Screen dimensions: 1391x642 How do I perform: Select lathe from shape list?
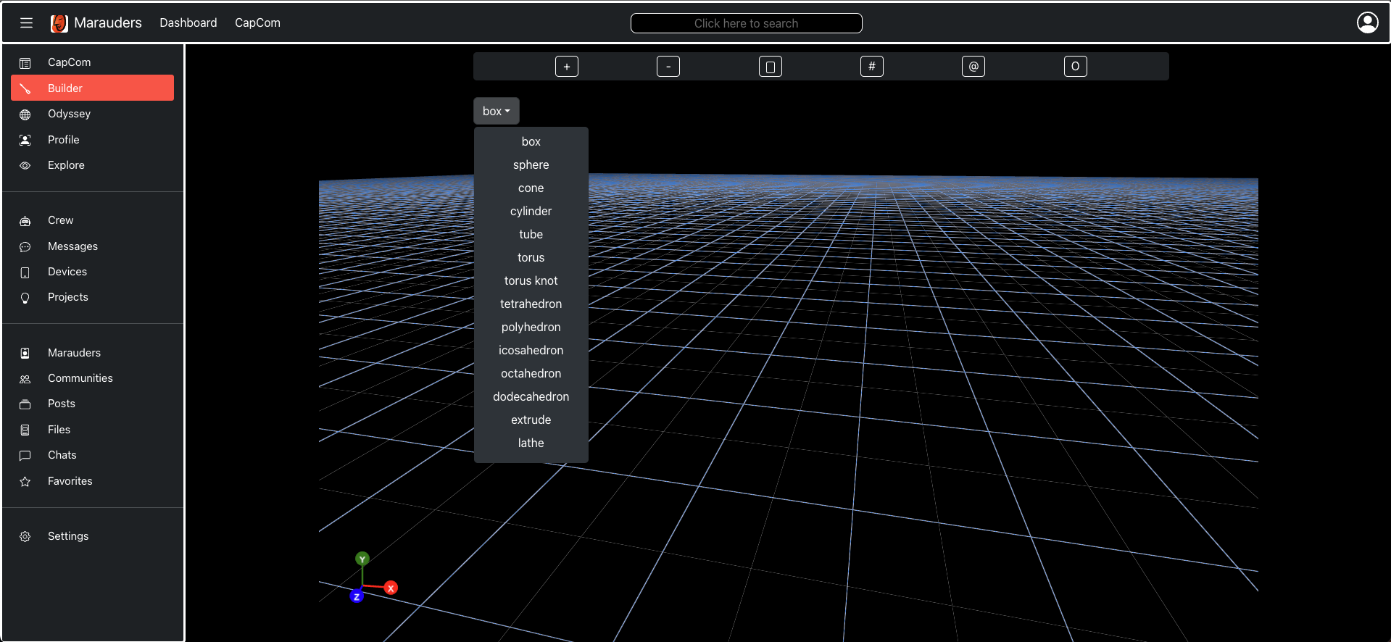[531, 443]
